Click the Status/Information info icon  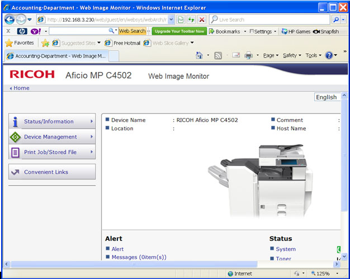tap(15, 122)
